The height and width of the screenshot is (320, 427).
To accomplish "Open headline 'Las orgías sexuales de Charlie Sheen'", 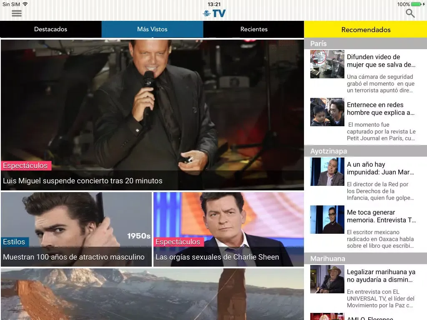I will coord(217,257).
